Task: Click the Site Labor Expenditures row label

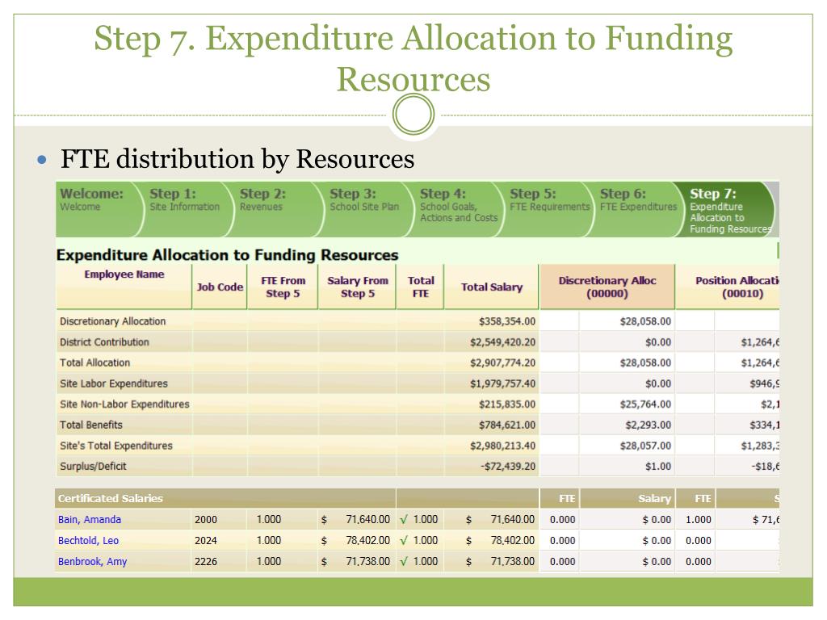Action: tap(113, 383)
